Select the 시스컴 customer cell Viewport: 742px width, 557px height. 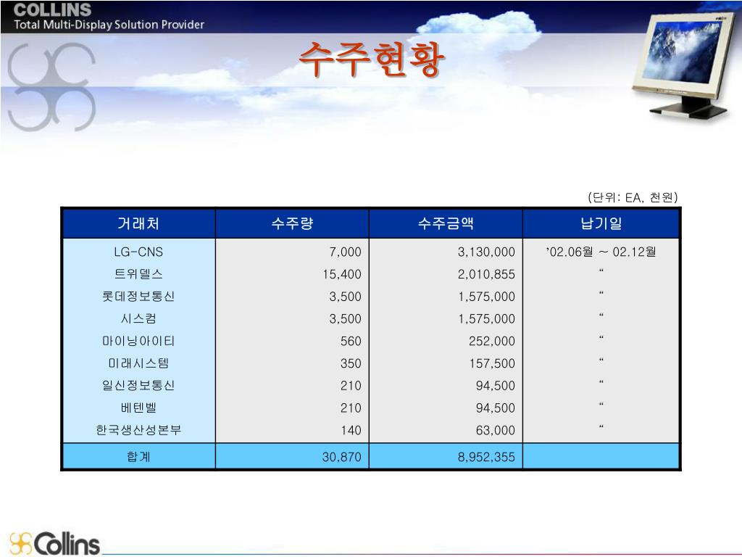coord(138,318)
